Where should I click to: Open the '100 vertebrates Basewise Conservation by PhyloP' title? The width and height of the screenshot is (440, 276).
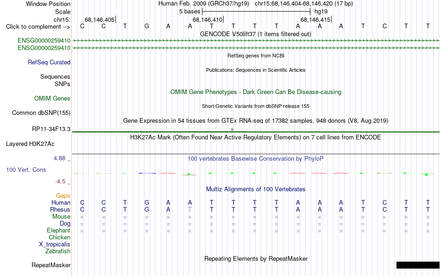[256, 158]
